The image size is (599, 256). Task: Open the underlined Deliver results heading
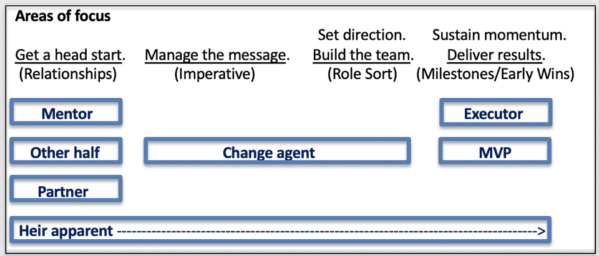point(496,55)
